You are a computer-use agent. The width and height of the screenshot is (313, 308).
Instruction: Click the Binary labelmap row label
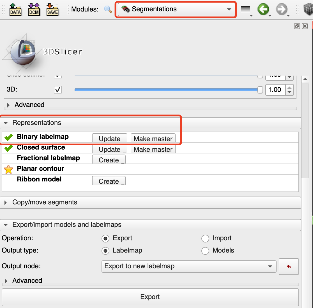43,137
